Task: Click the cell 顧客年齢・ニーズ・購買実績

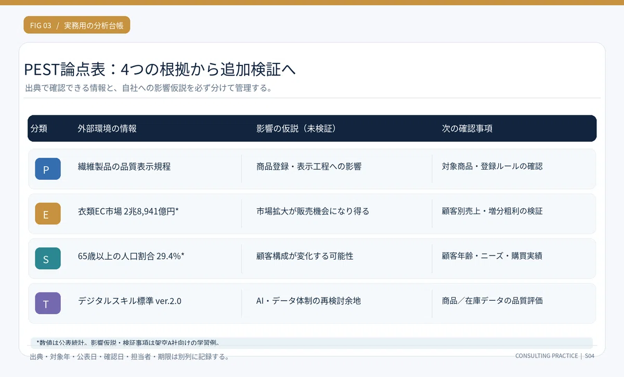Action: point(492,256)
